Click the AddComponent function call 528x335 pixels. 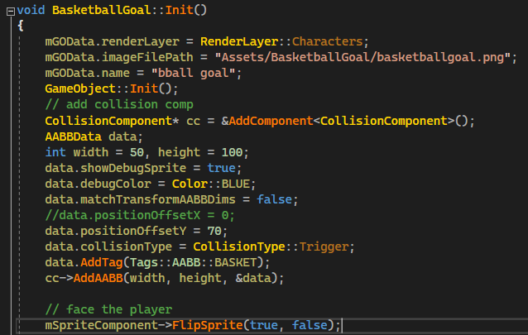[271, 121]
